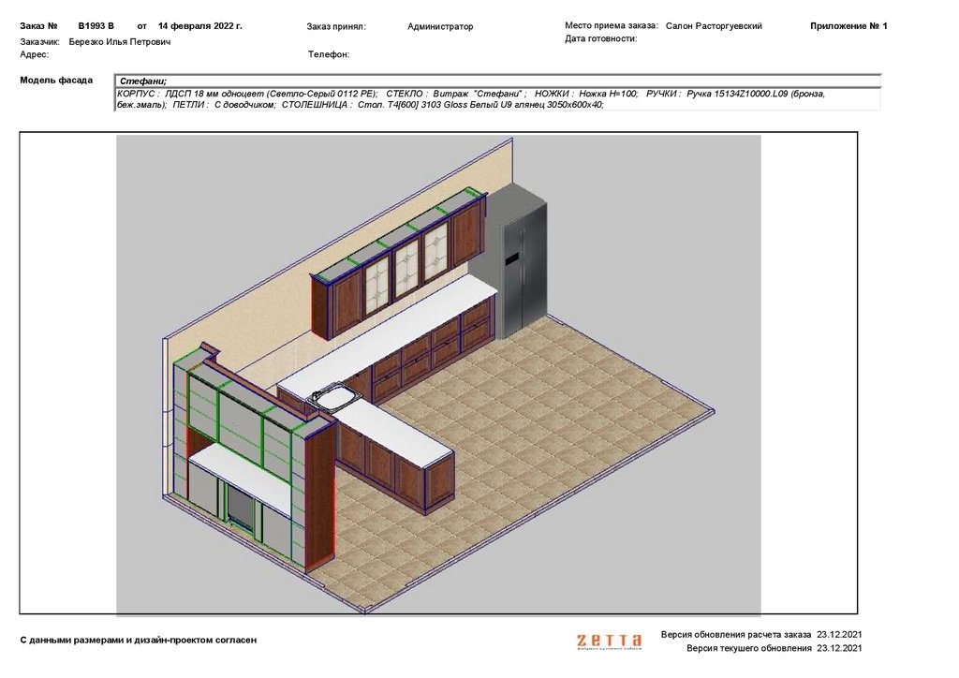Click the order date '14 февраля 2022 г.'

coord(200,25)
